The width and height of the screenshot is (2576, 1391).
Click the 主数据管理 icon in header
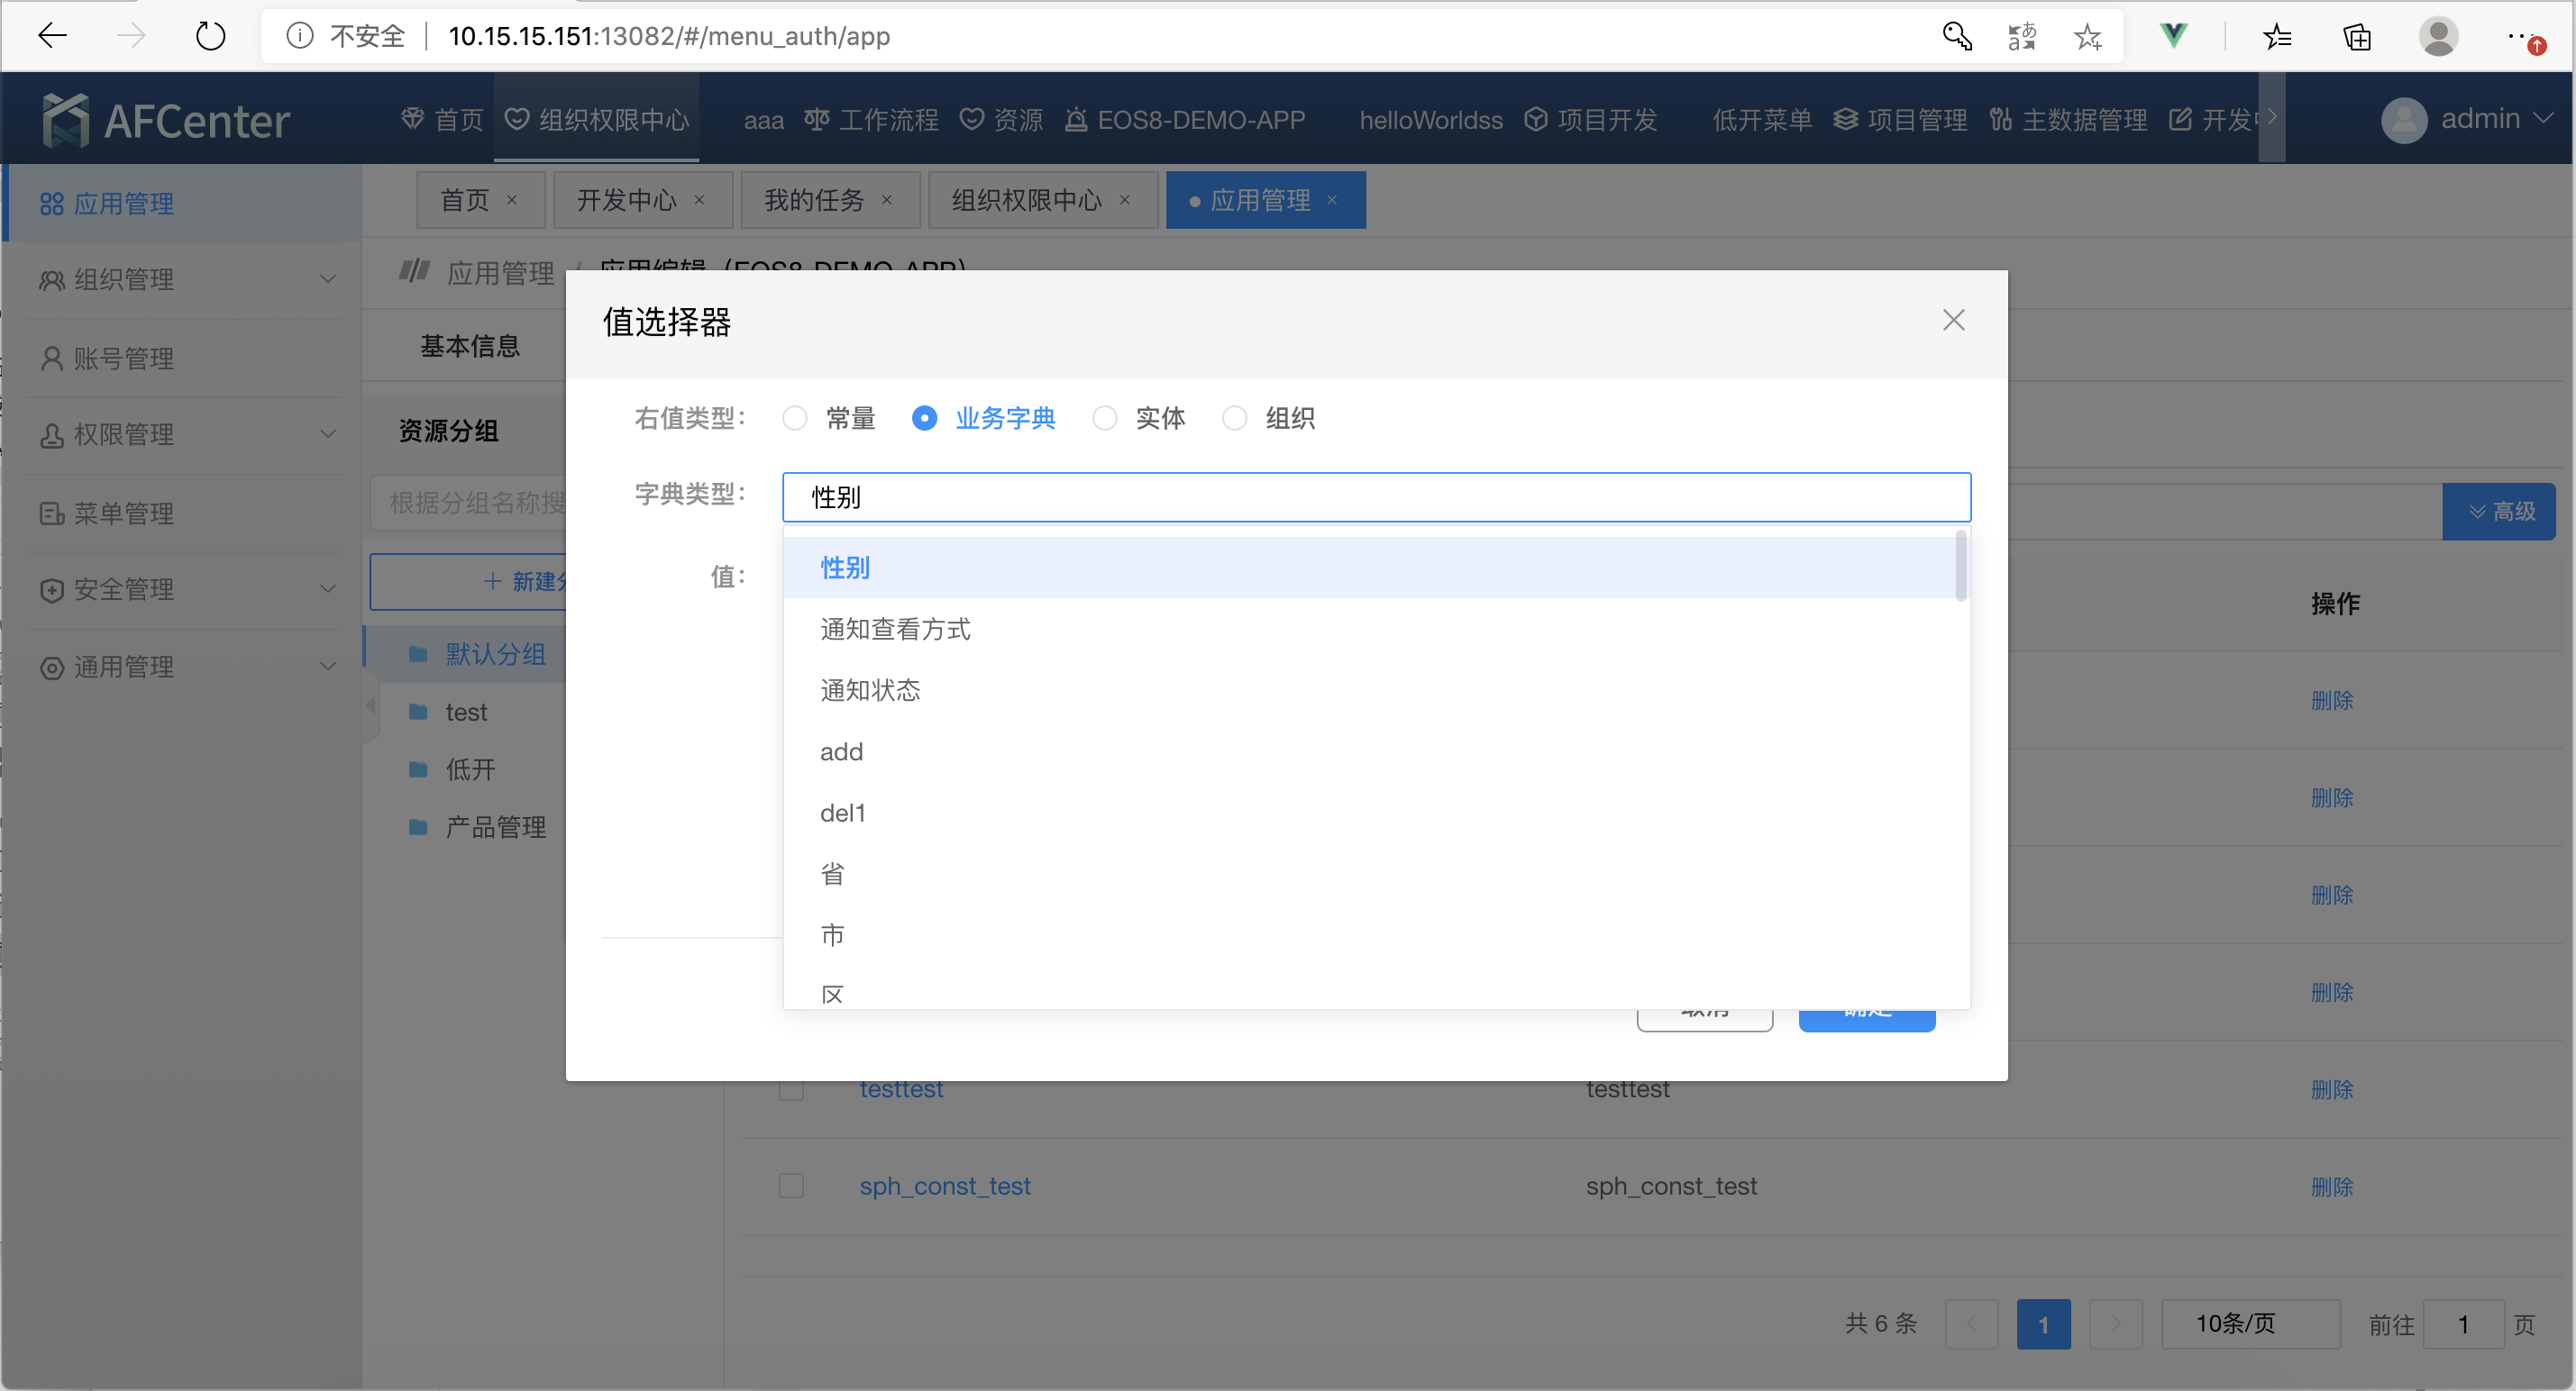pos(2001,118)
